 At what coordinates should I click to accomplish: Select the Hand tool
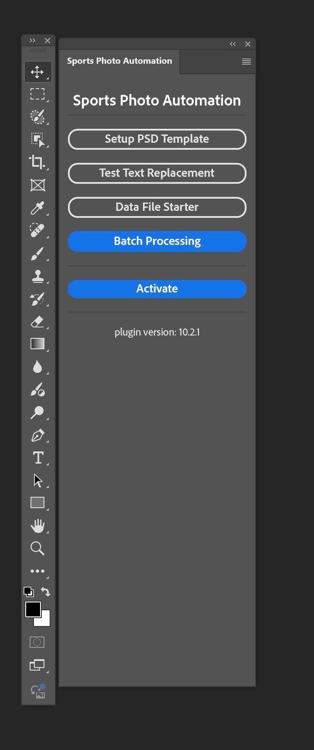pyautogui.click(x=37, y=526)
